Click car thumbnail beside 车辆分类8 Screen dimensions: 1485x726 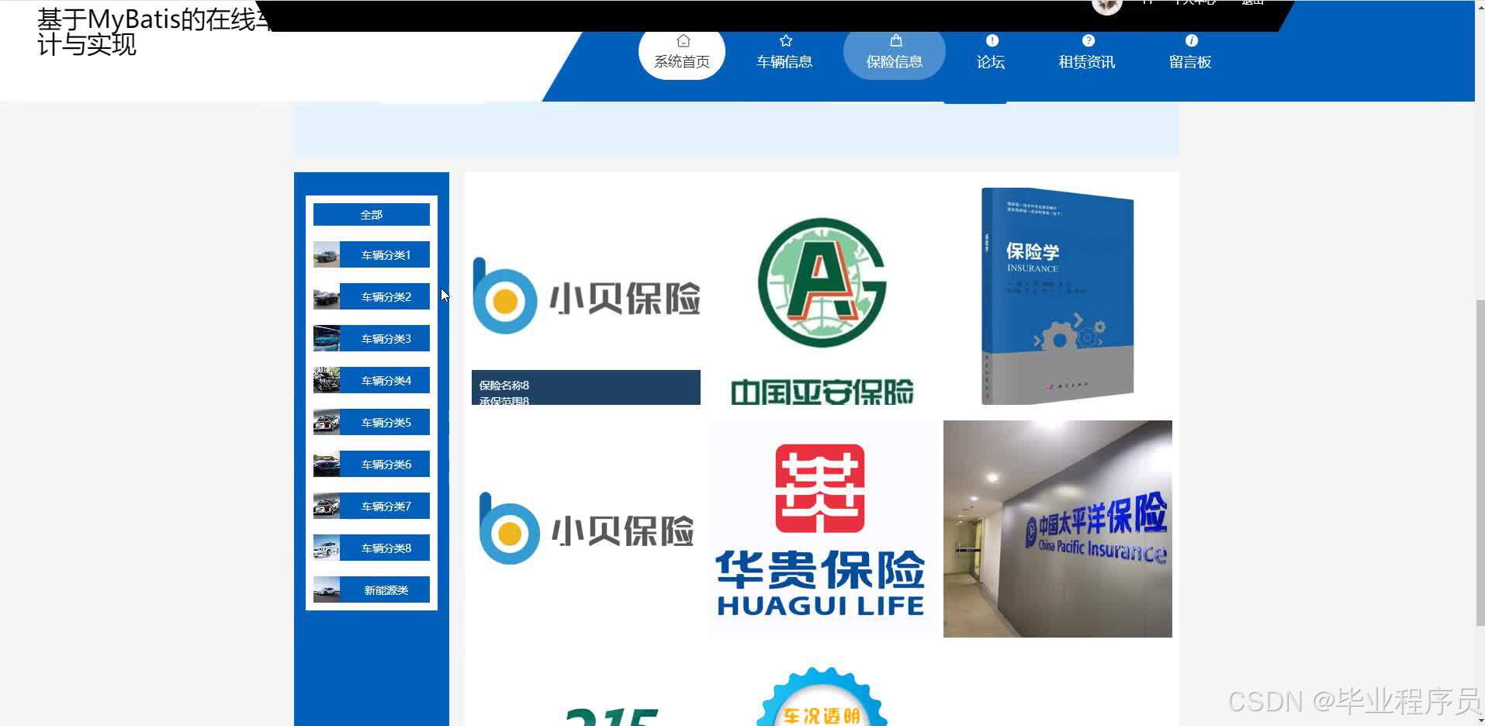pyautogui.click(x=327, y=548)
